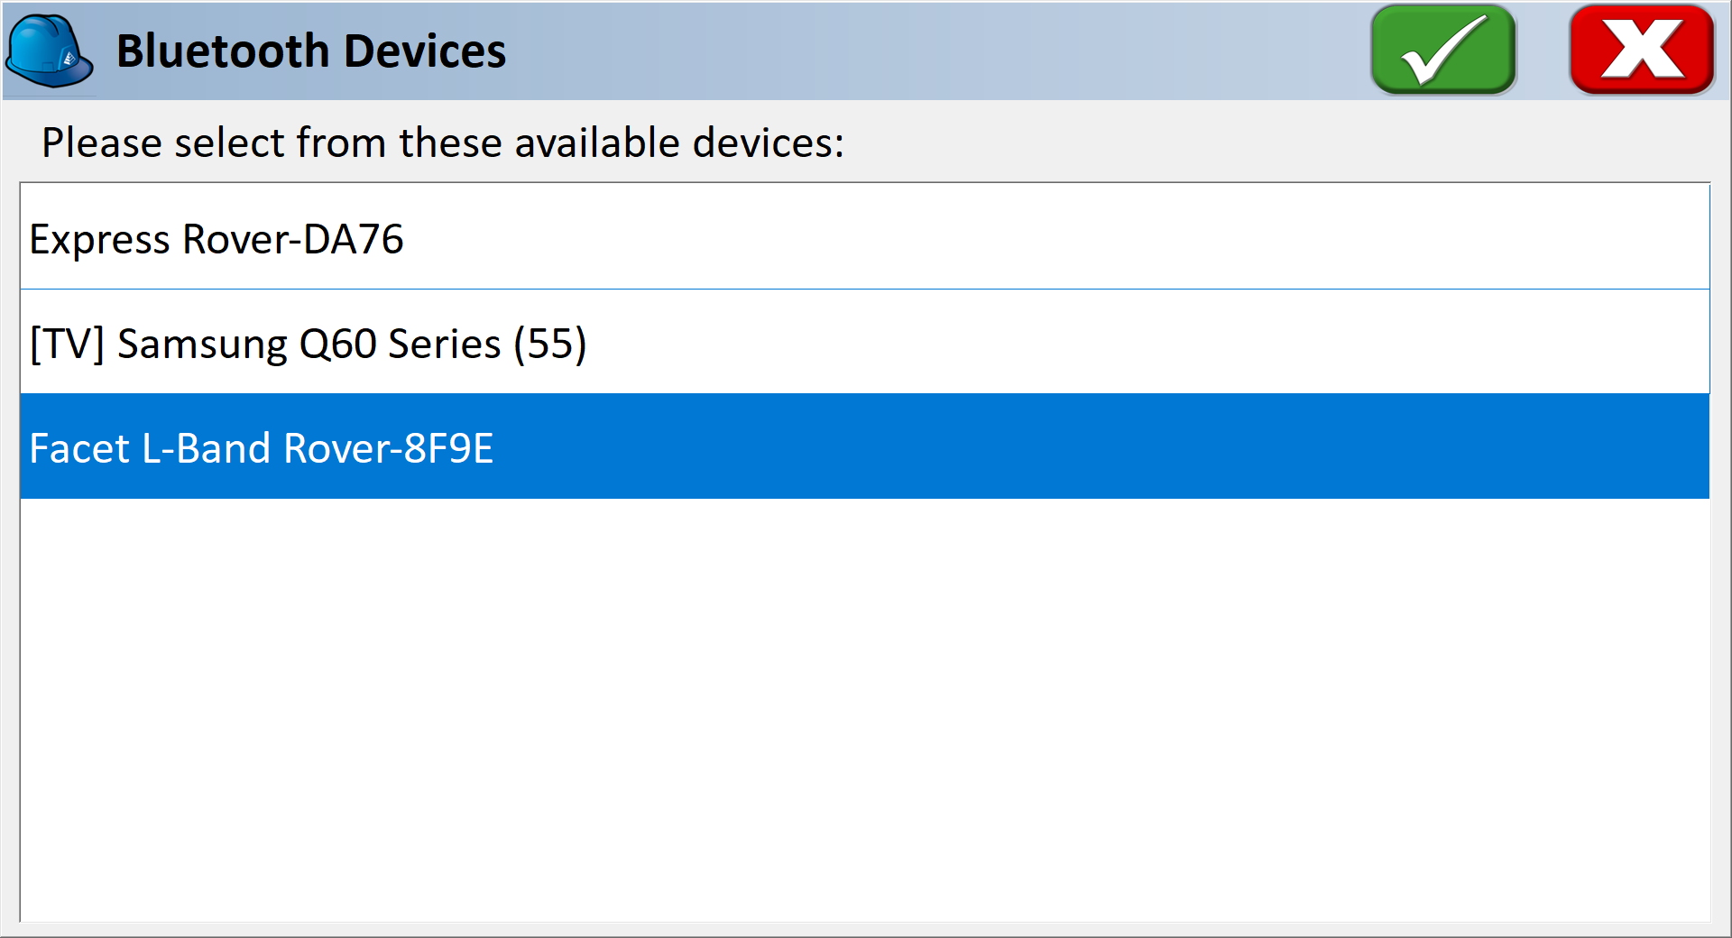The image size is (1732, 938).
Task: Click the highlighted blue selection bar
Action: coord(866,446)
